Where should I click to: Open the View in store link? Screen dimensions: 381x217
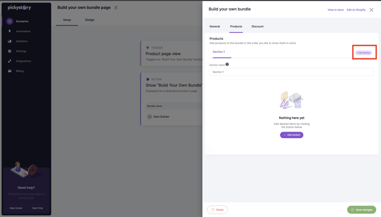[x=336, y=10]
